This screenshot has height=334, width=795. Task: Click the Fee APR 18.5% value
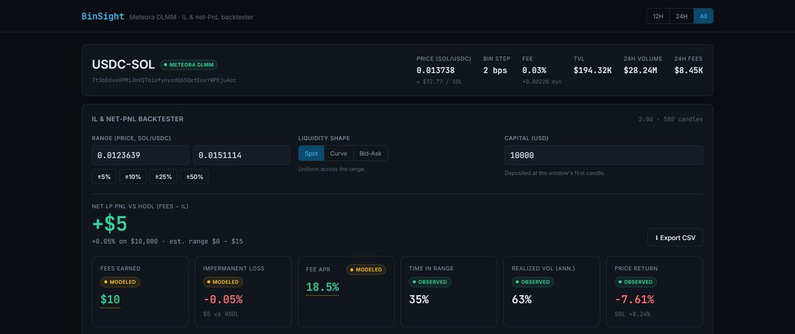[x=323, y=287]
